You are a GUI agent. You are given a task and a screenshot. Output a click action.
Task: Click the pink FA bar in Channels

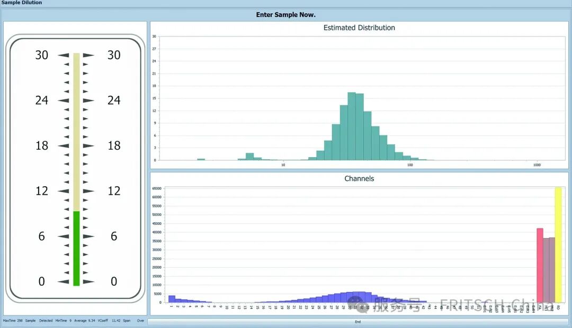tap(540, 265)
